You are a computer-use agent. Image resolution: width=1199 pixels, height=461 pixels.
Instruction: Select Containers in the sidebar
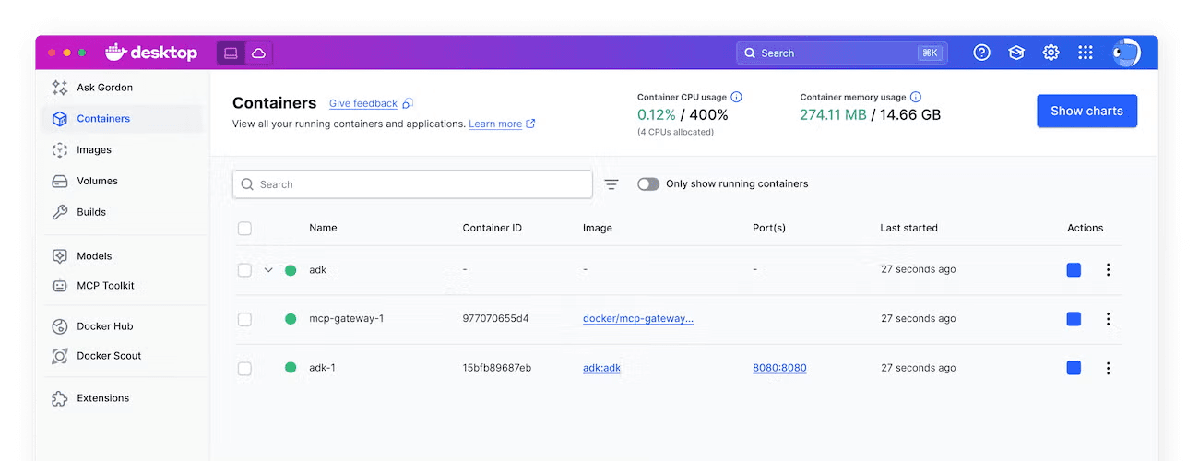(121, 119)
